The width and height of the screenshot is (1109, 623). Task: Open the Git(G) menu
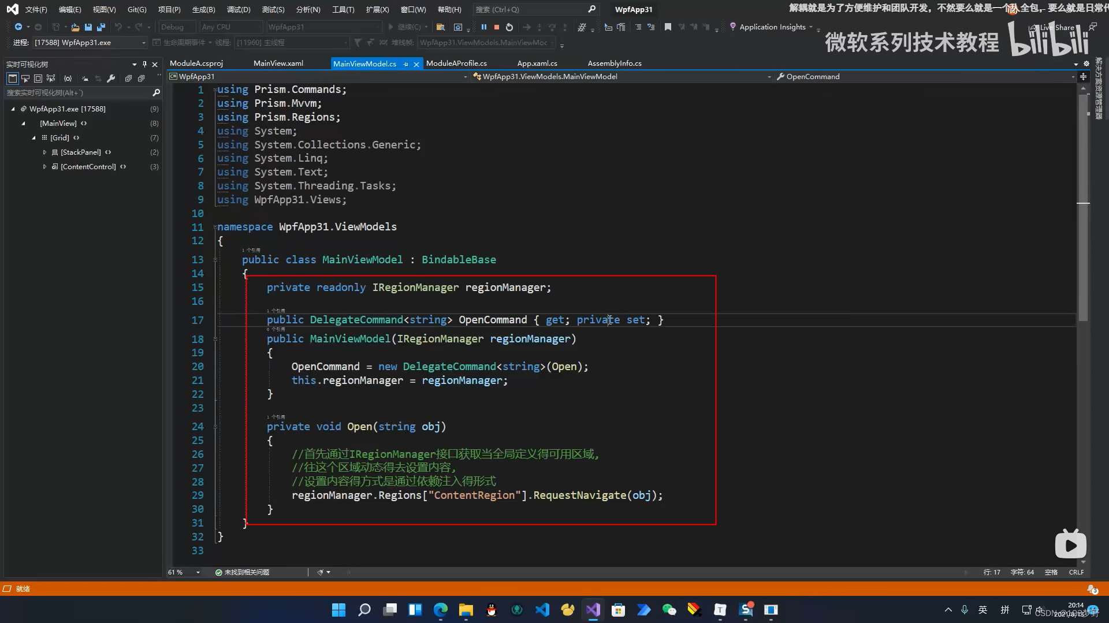pos(137,9)
